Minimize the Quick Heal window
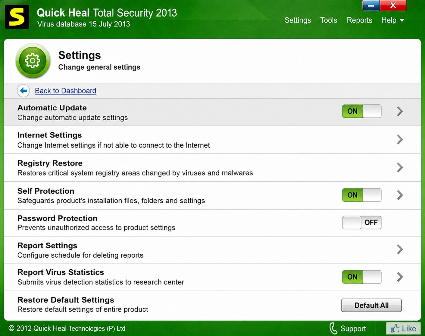 [371, 5]
